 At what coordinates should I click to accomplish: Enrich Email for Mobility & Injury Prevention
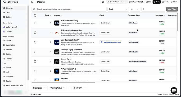[105, 52]
